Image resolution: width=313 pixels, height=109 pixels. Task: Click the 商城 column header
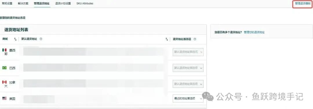tap(5, 39)
